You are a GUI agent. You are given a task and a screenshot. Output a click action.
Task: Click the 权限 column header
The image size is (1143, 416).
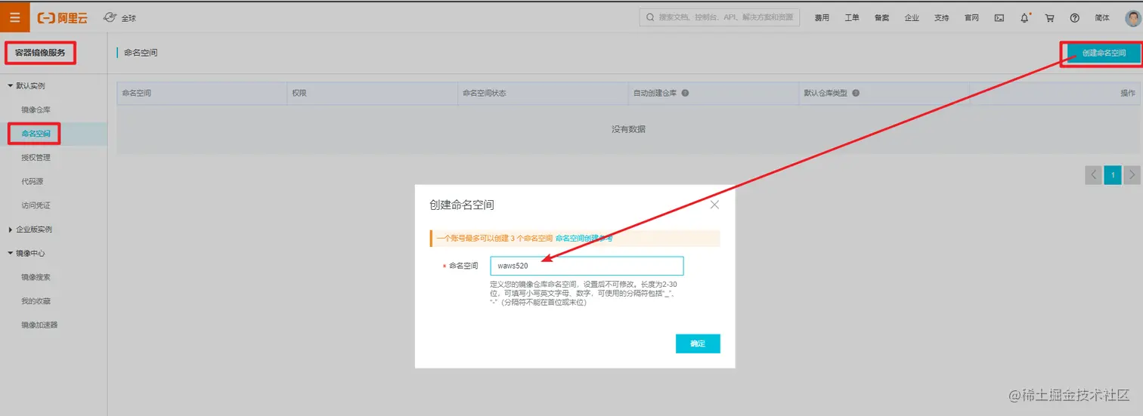click(x=299, y=93)
